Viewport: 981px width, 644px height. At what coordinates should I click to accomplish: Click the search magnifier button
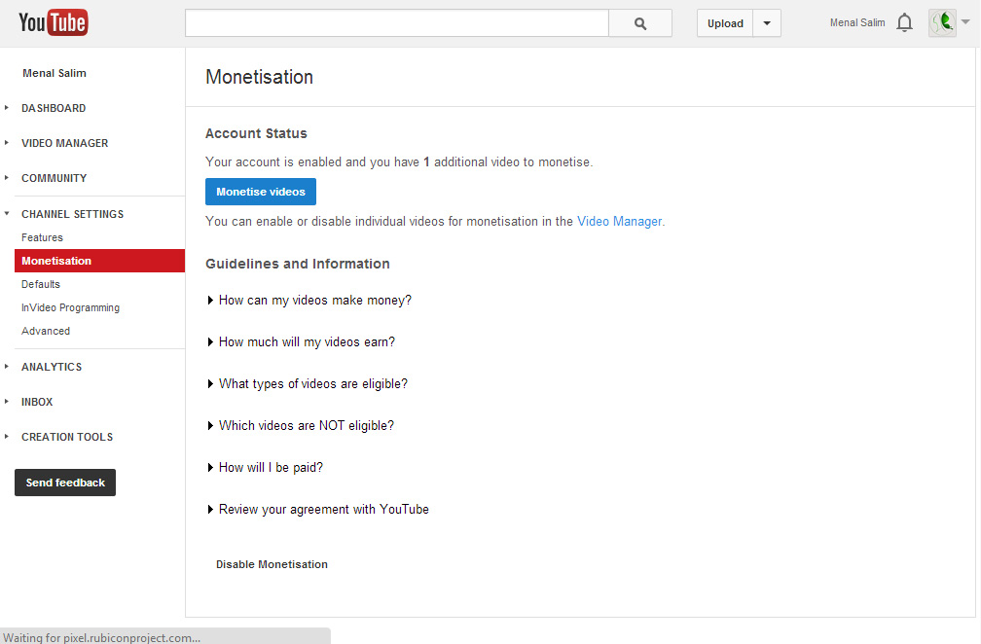coord(640,23)
